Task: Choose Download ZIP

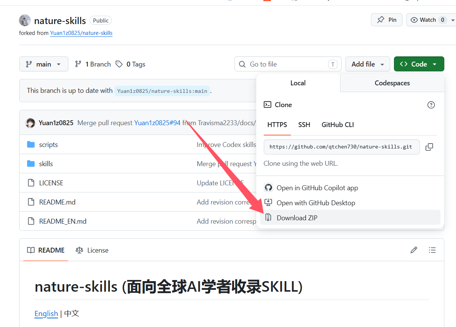Action: [350, 218]
